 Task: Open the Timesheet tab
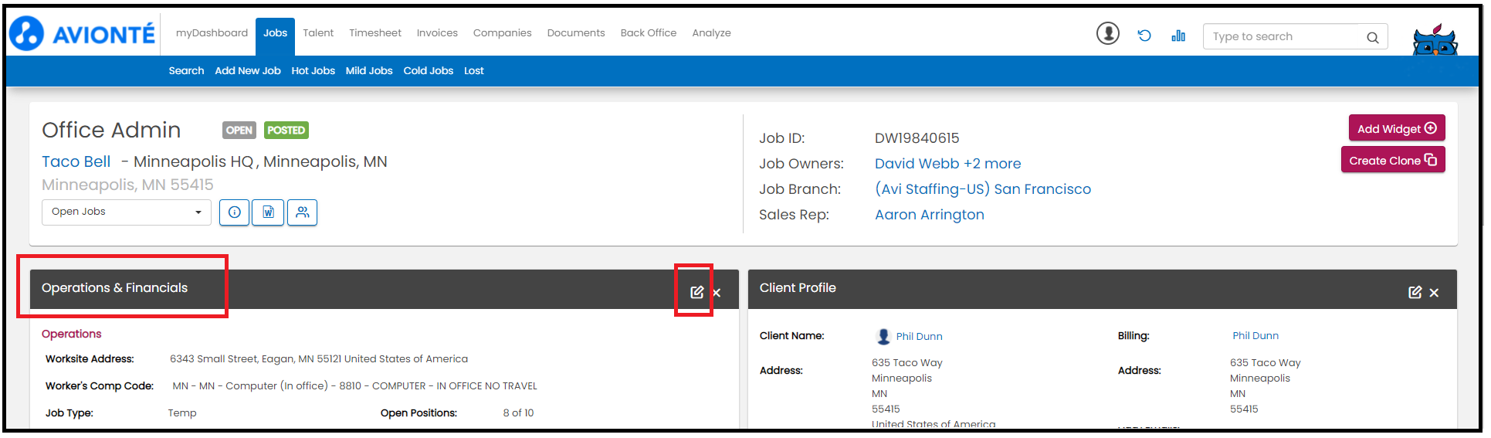pos(375,33)
